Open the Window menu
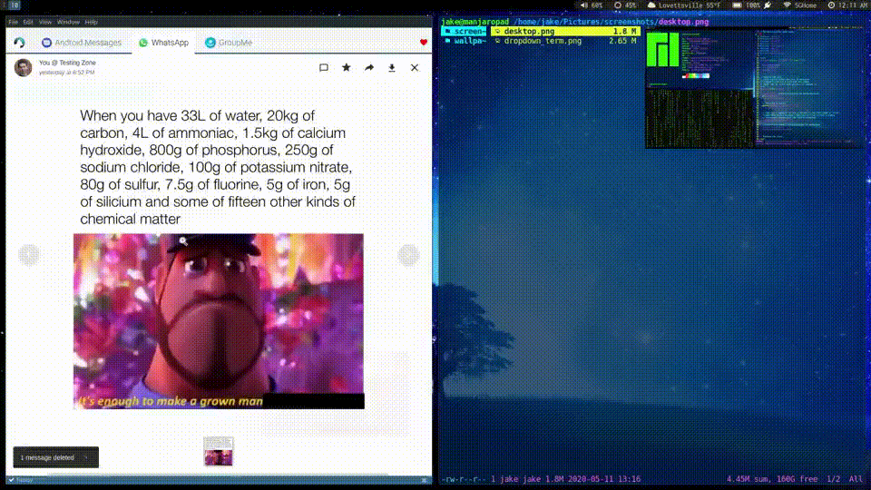The image size is (871, 490). (68, 22)
